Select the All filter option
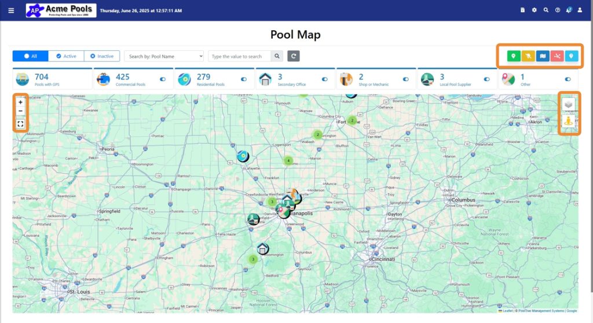This screenshot has height=323, width=593. click(x=30, y=56)
